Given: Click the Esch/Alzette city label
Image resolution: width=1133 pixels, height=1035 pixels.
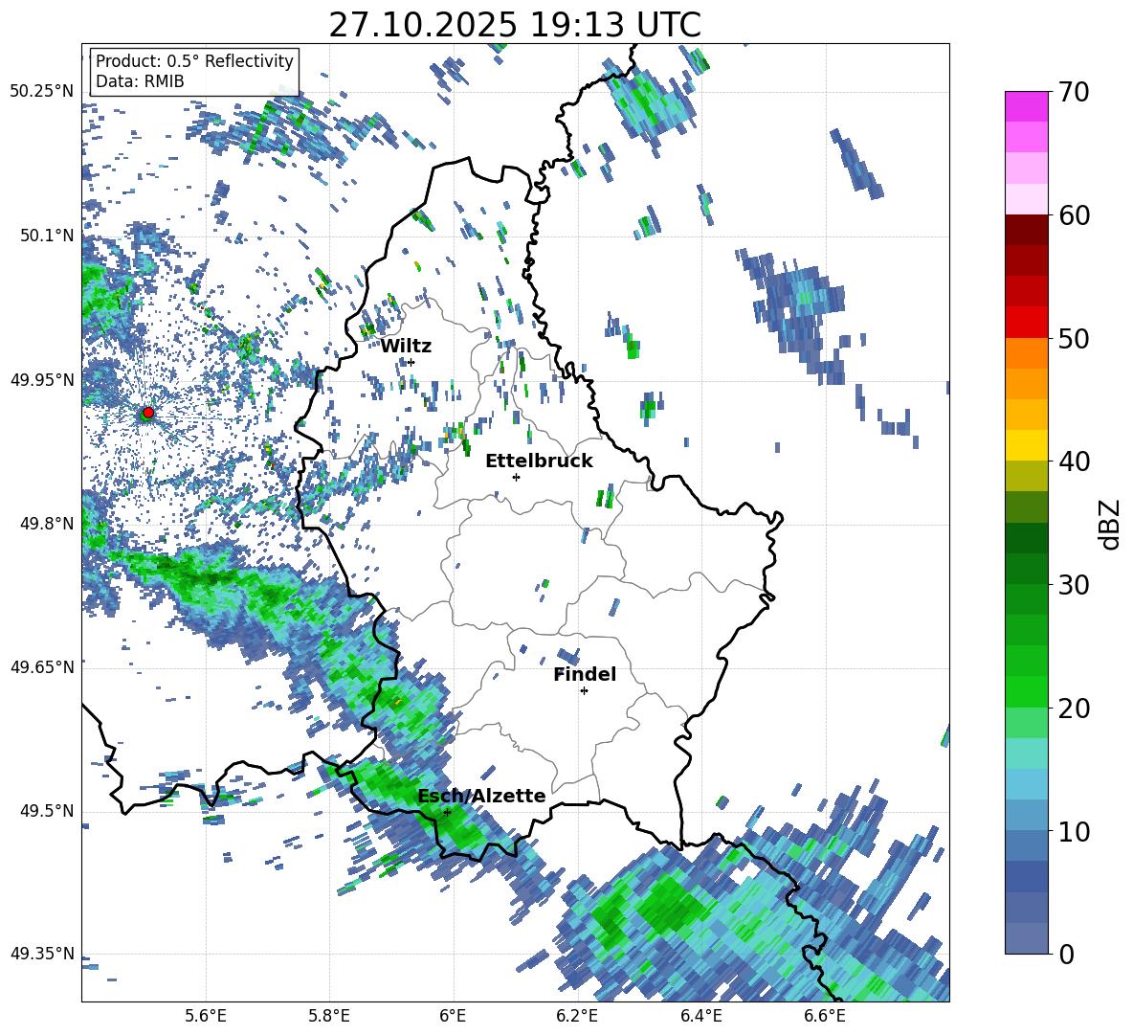Looking at the screenshot, I should coord(481,796).
